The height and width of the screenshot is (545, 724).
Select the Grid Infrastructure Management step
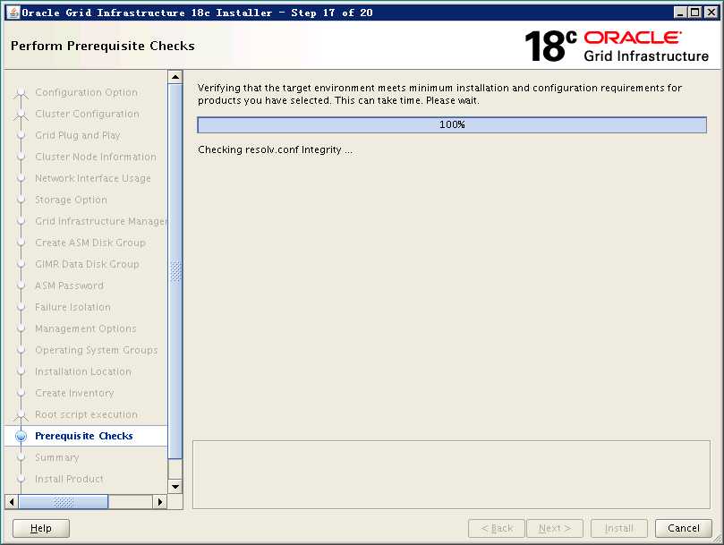(x=100, y=221)
